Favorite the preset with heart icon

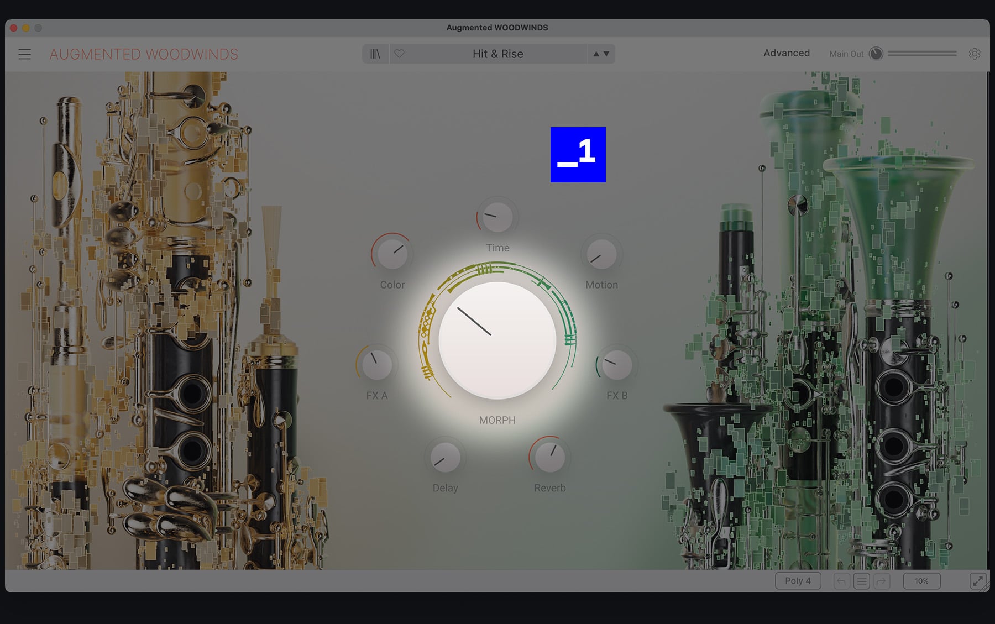pos(399,54)
